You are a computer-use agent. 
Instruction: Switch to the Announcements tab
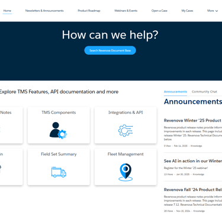(175, 92)
